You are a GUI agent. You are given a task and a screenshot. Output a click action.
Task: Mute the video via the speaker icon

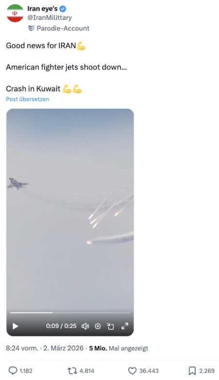85,326
